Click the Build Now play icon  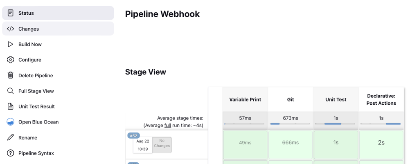click(x=10, y=44)
